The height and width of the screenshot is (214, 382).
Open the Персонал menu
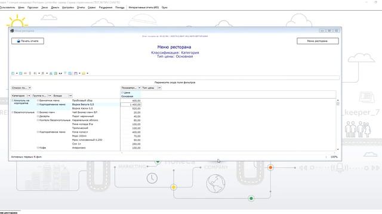[x=33, y=8]
